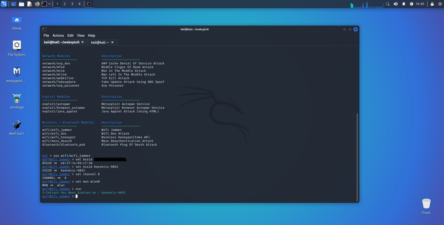Click the log out icon in the panel
Screen dimensions: 444x225
440,4
